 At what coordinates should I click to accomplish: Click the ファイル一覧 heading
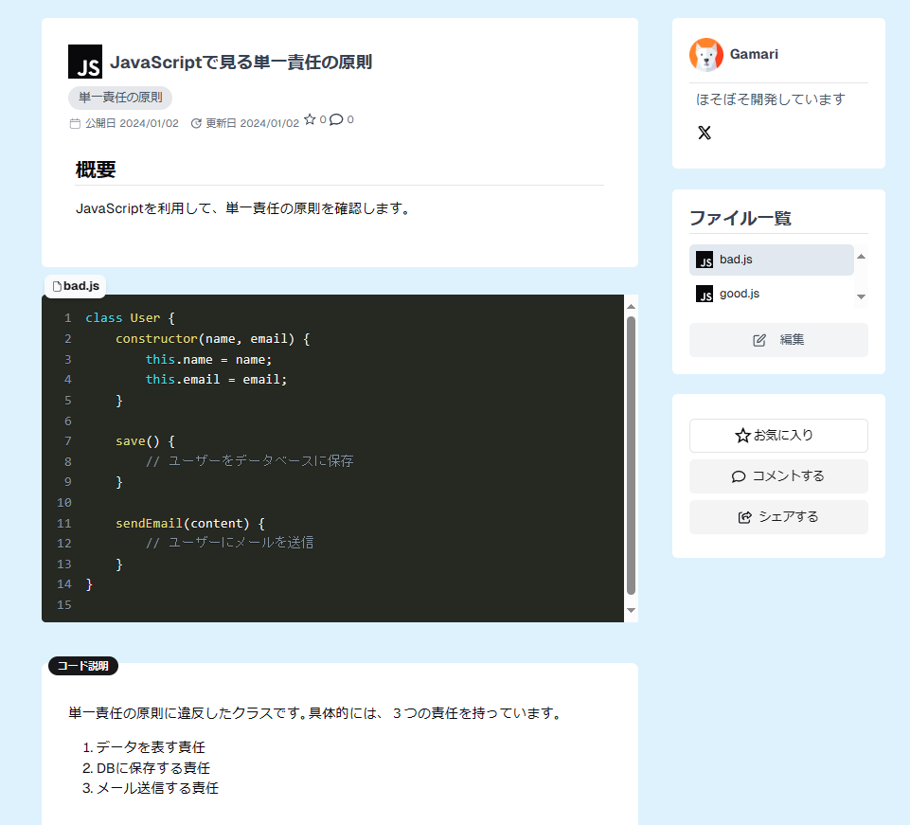coord(740,218)
